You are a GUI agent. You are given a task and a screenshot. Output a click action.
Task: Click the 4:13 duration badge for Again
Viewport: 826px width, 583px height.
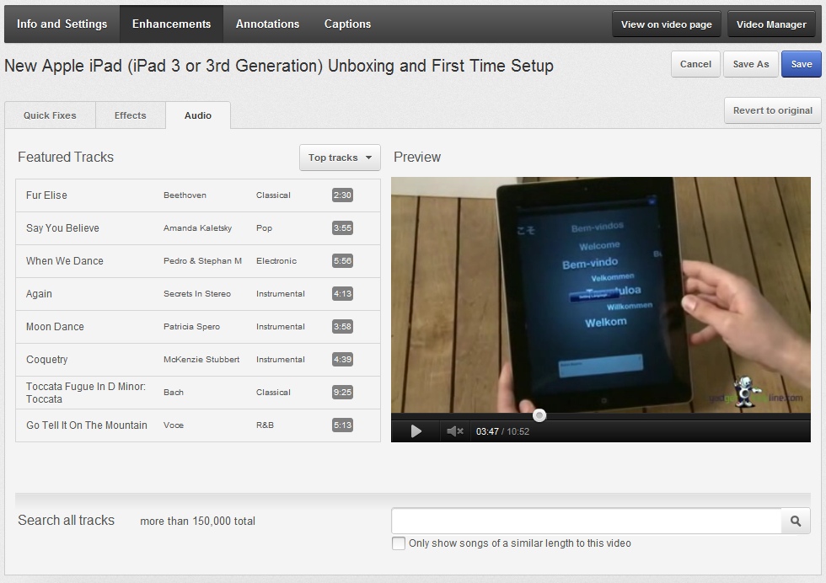[x=342, y=294]
